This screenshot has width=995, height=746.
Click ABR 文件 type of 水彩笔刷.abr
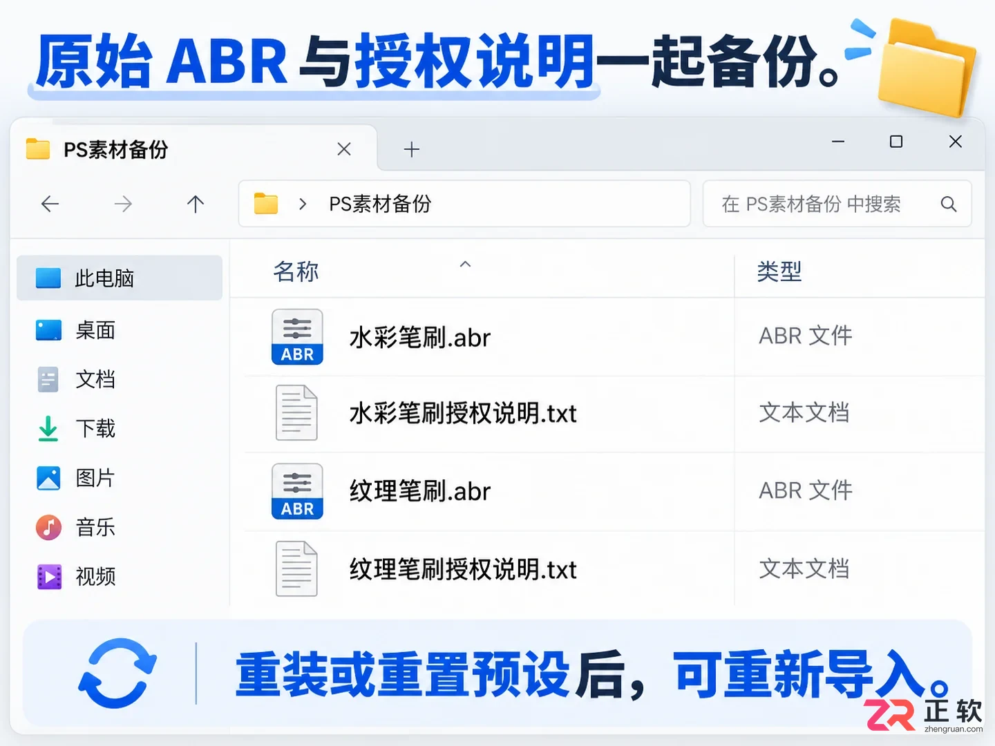pyautogui.click(x=806, y=336)
